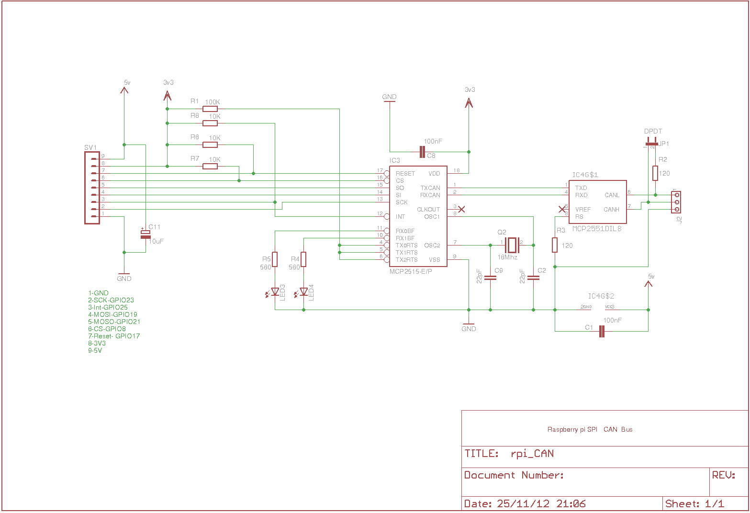
Task: Click the J2 screw terminal connector
Action: point(676,201)
